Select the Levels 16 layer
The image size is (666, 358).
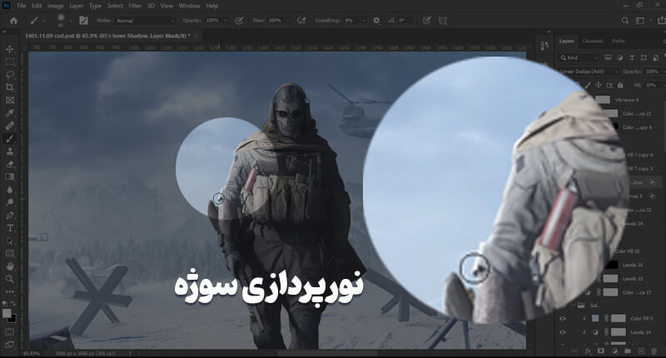[x=634, y=265]
